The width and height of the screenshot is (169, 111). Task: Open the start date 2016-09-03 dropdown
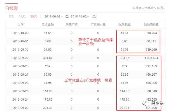pyautogui.click(x=54, y=17)
